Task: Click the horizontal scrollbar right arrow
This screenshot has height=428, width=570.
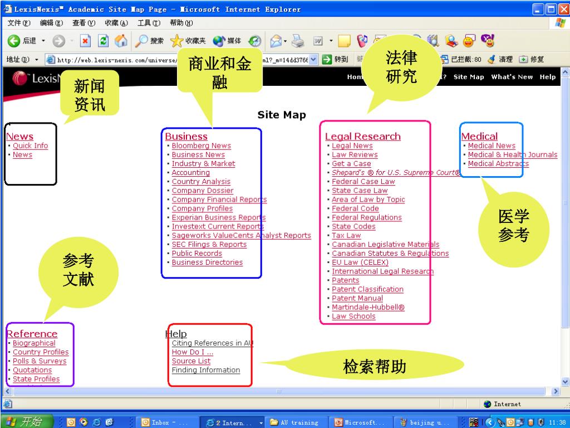Action: click(555, 391)
